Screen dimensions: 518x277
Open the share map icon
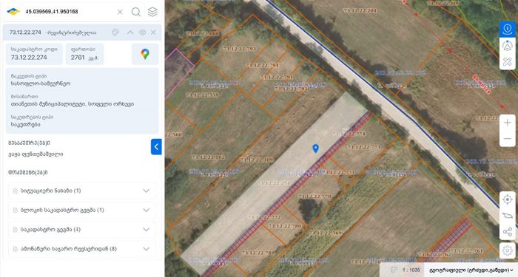click(x=508, y=232)
